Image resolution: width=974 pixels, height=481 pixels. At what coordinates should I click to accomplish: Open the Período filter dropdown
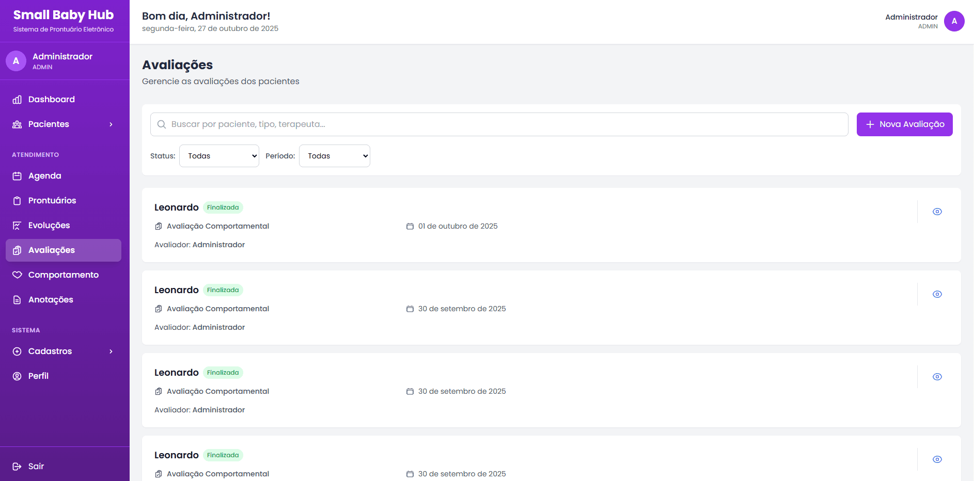(334, 156)
